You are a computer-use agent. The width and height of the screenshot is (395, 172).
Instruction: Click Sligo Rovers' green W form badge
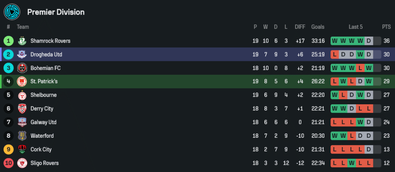pyautogui.click(x=352, y=163)
